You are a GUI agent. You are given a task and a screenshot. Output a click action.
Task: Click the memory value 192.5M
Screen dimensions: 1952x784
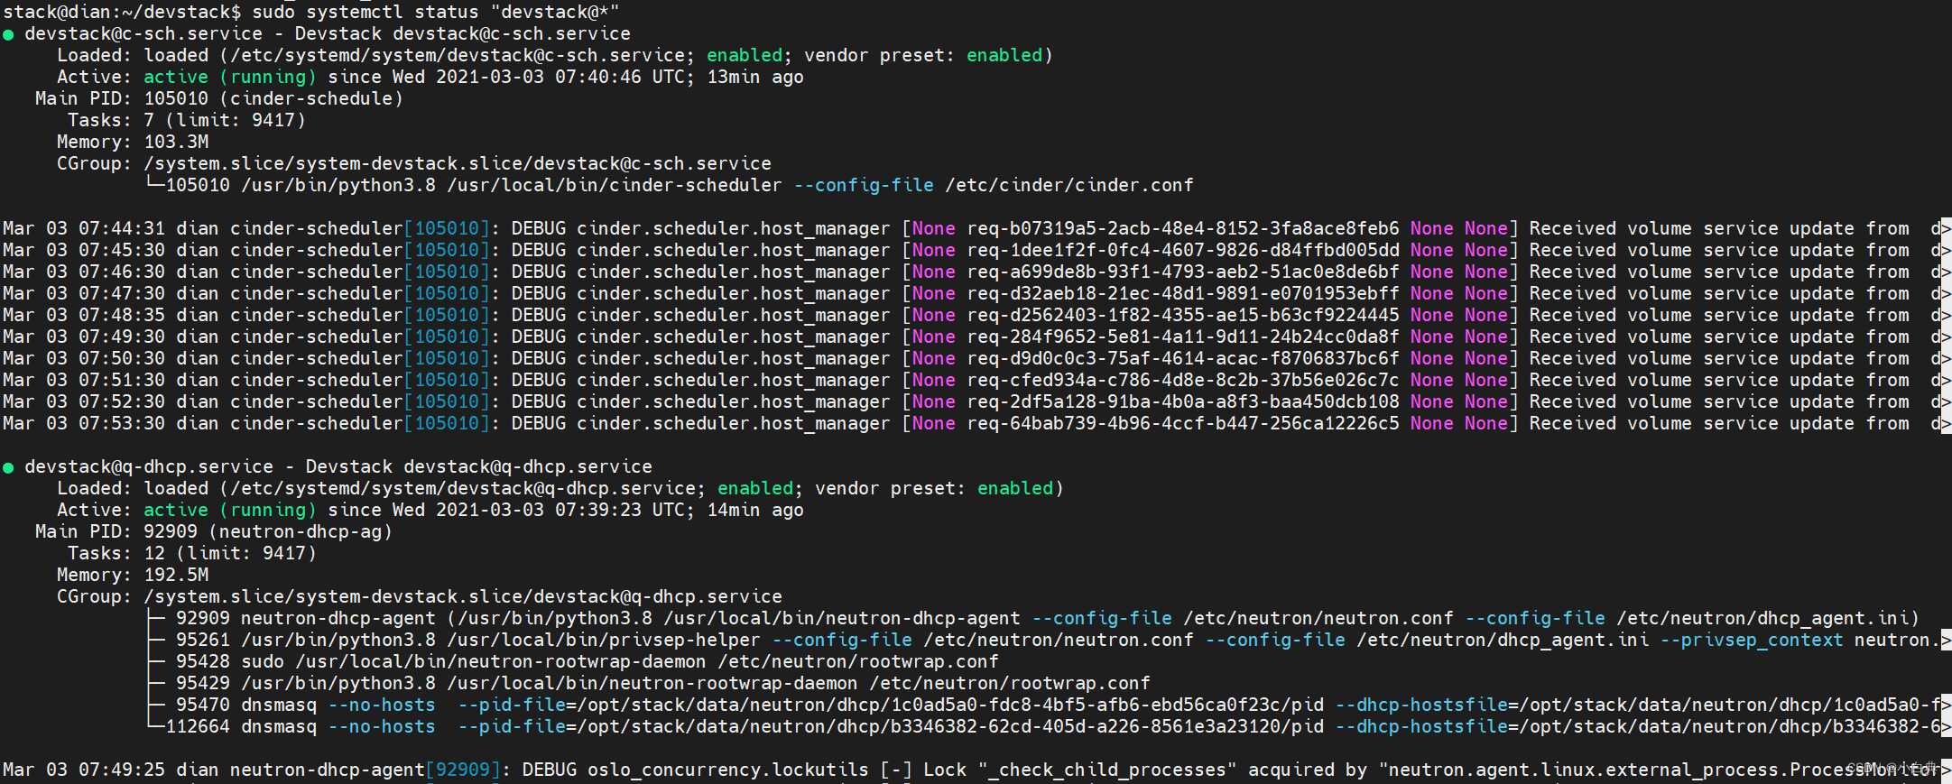coord(176,576)
